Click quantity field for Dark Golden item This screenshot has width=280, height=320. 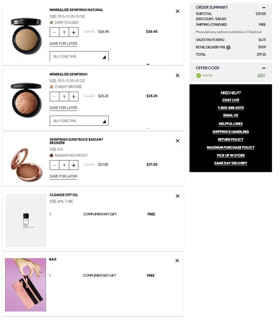[x=64, y=32]
